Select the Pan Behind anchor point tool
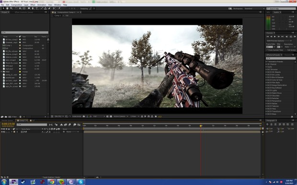The height and width of the screenshot is (185, 297). pos(24,8)
